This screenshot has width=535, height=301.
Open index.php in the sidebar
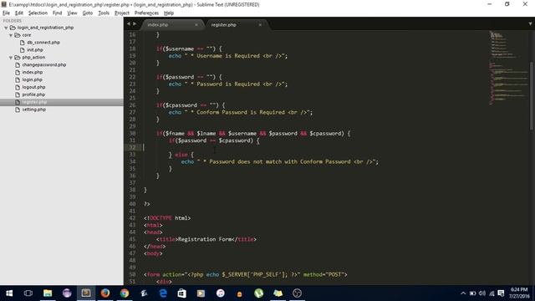[33, 73]
